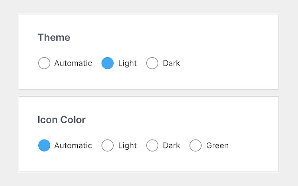Enable the Dark theme radio button
The image size is (298, 186).
[x=152, y=63]
